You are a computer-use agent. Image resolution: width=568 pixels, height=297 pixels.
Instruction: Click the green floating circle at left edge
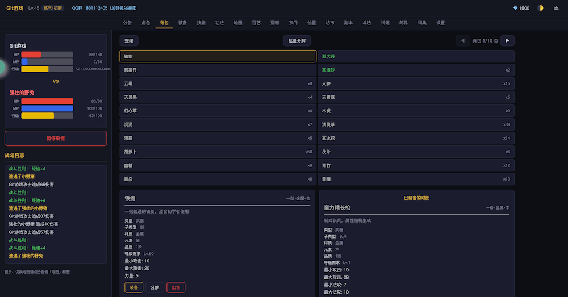(x=2, y=67)
